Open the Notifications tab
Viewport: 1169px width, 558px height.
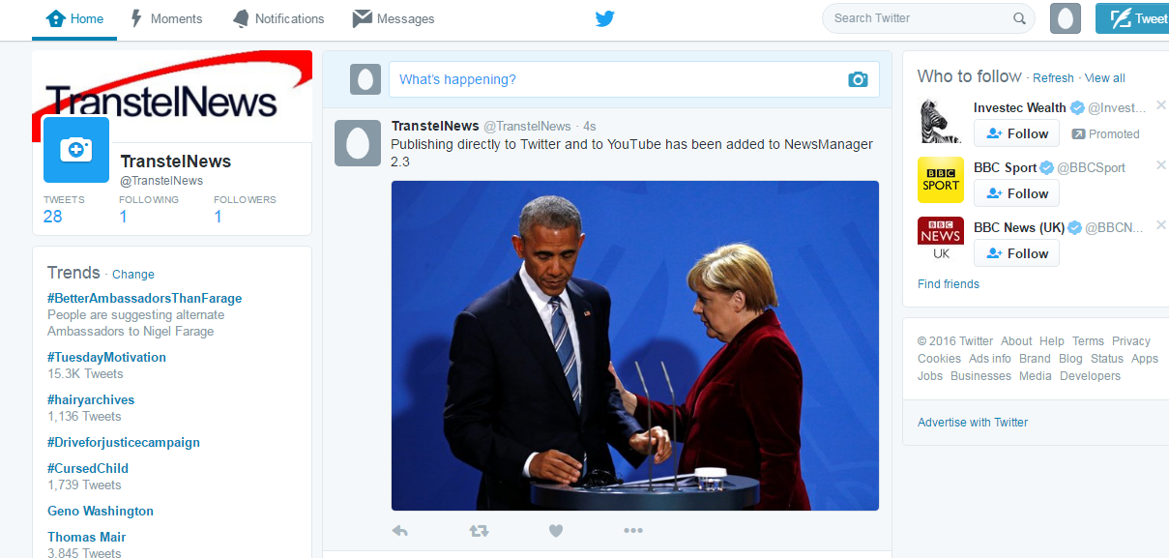click(x=278, y=18)
